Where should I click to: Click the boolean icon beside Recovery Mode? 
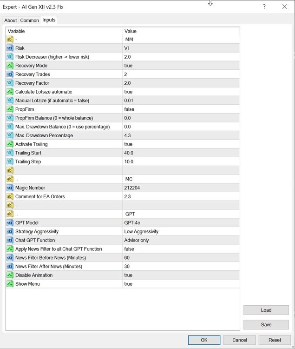tap(10, 66)
